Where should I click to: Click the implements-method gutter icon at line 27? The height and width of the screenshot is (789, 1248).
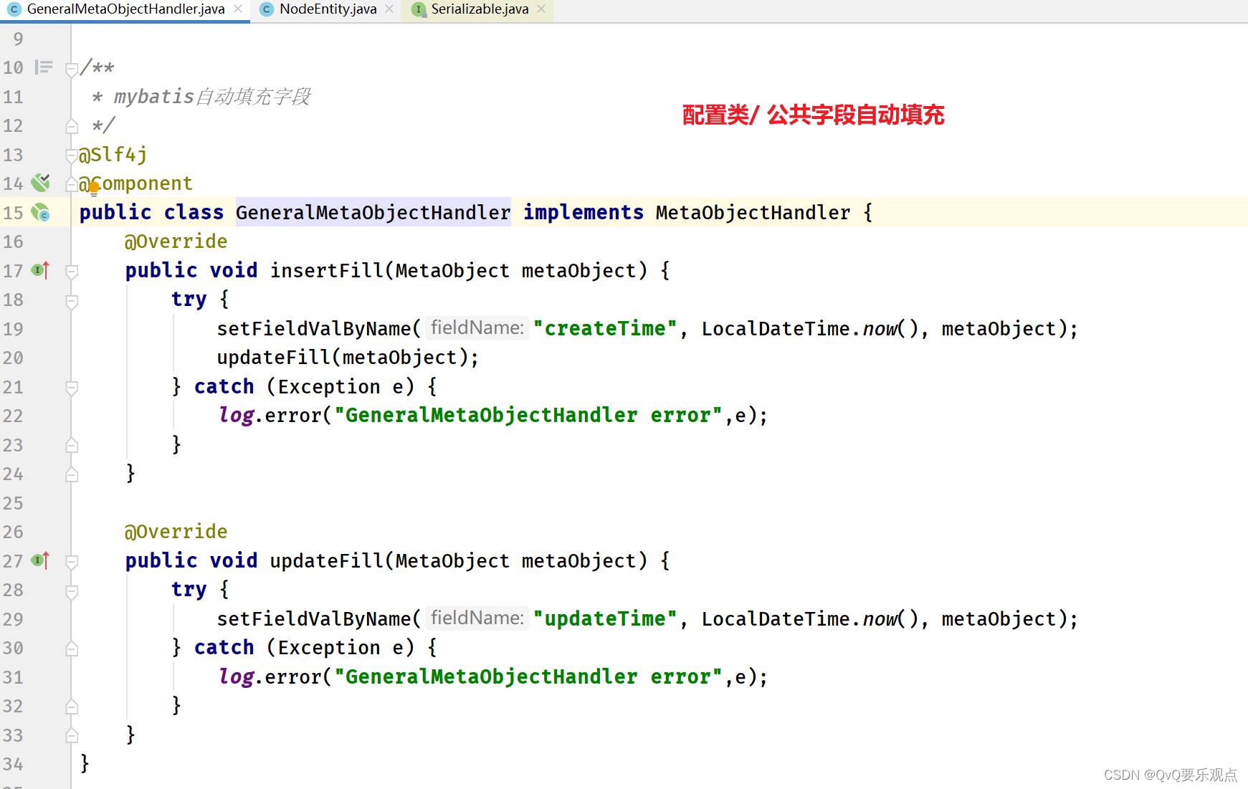click(x=41, y=560)
